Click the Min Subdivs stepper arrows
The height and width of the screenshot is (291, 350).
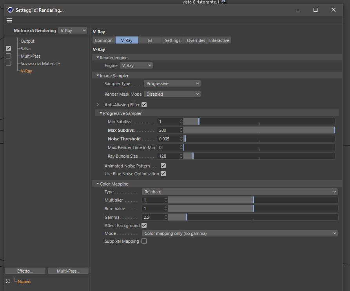coord(181,122)
